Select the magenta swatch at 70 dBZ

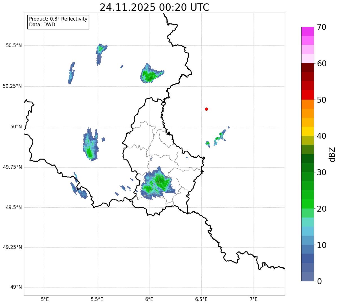(307, 31)
